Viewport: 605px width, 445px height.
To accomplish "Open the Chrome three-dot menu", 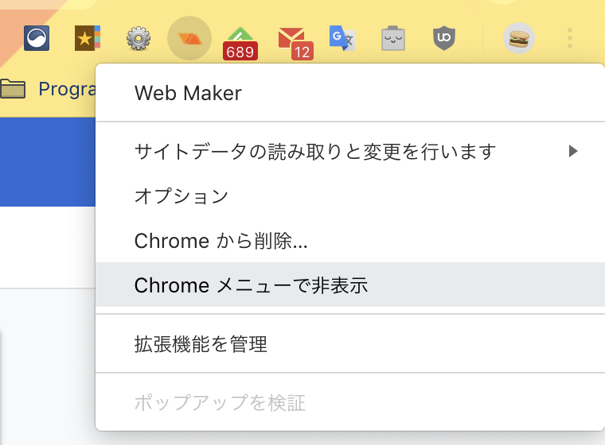I will [570, 38].
